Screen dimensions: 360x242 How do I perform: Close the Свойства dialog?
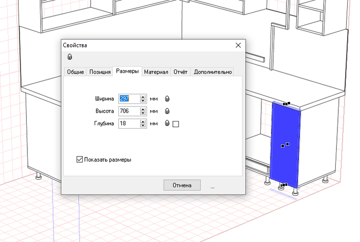point(238,45)
